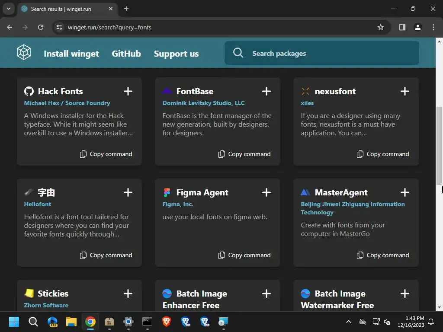Open a new browser tab
This screenshot has width=443, height=332.
point(126,9)
